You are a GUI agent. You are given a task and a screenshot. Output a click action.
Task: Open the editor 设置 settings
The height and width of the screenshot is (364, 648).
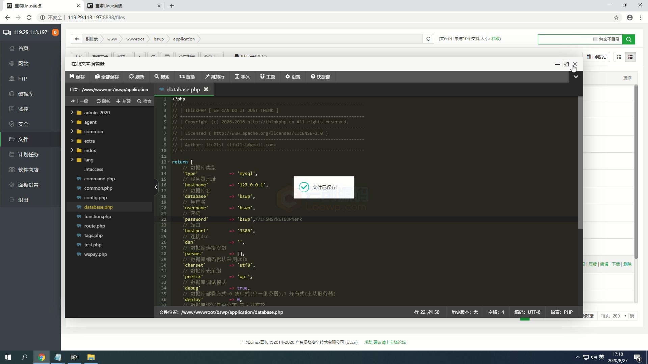point(293,77)
